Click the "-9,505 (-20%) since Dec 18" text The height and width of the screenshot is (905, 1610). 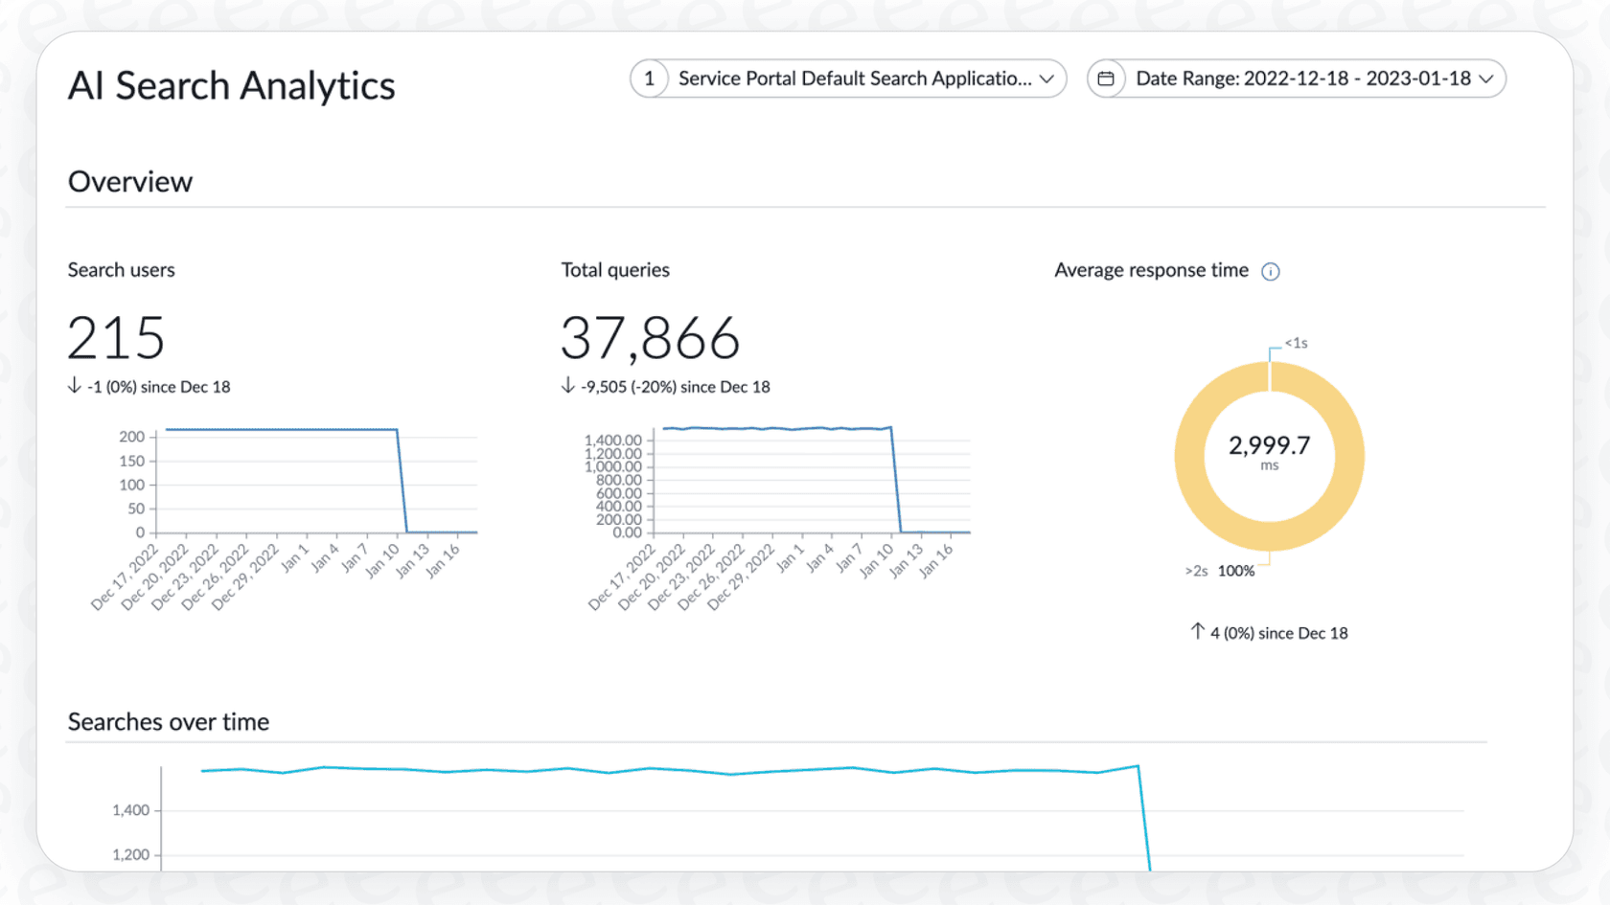676,386
